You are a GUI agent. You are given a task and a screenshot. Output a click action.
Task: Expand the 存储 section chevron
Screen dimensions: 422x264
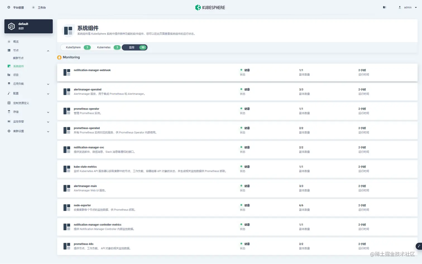click(48, 112)
